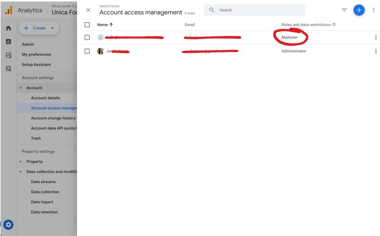Open Data streams in the sidebar
Viewport: 380px width, 236px height.
(x=43, y=182)
